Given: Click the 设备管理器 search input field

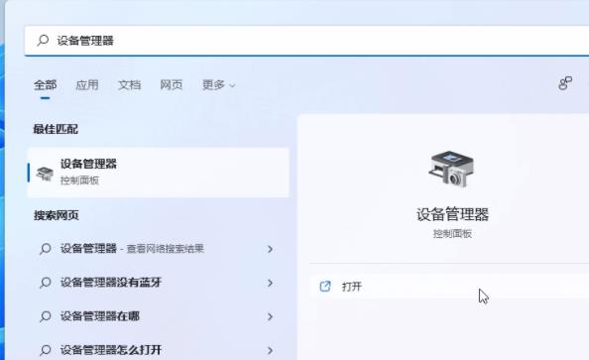Looking at the screenshot, I should 306,41.
